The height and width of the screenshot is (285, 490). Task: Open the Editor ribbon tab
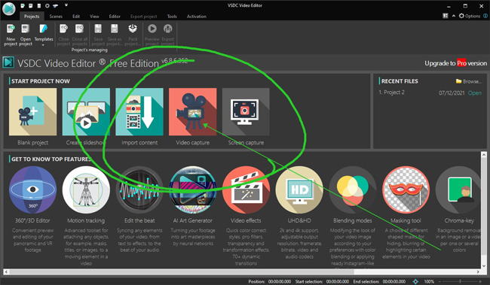click(x=115, y=17)
